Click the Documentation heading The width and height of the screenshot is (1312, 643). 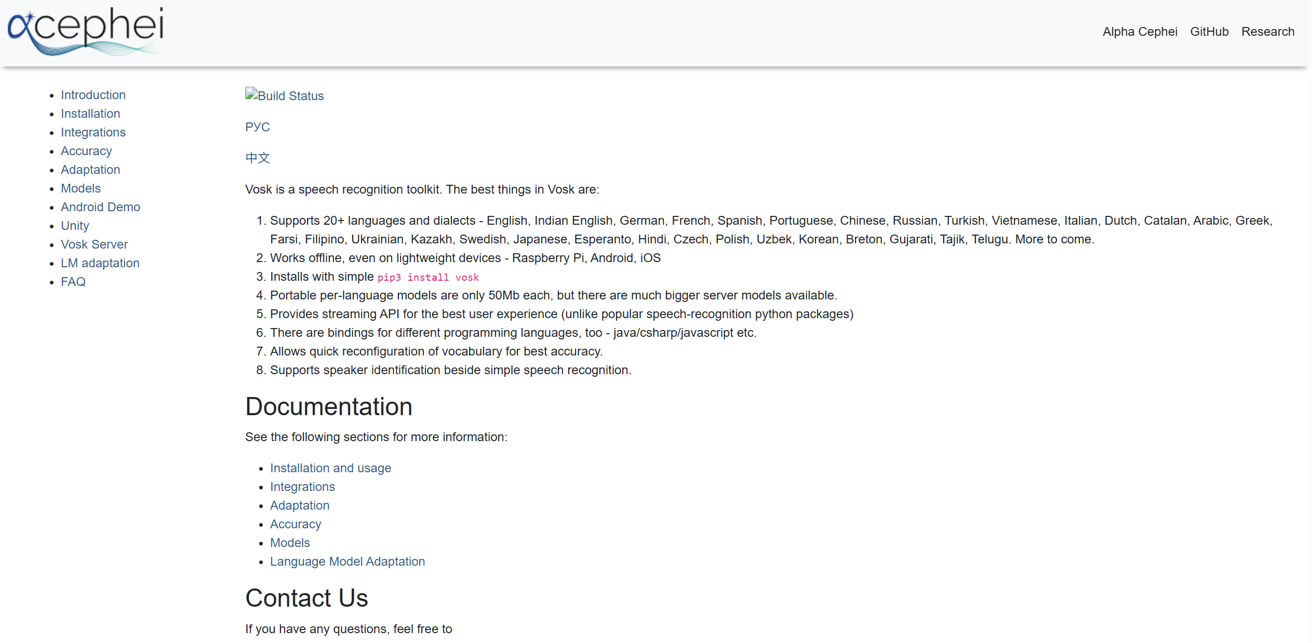(x=329, y=406)
